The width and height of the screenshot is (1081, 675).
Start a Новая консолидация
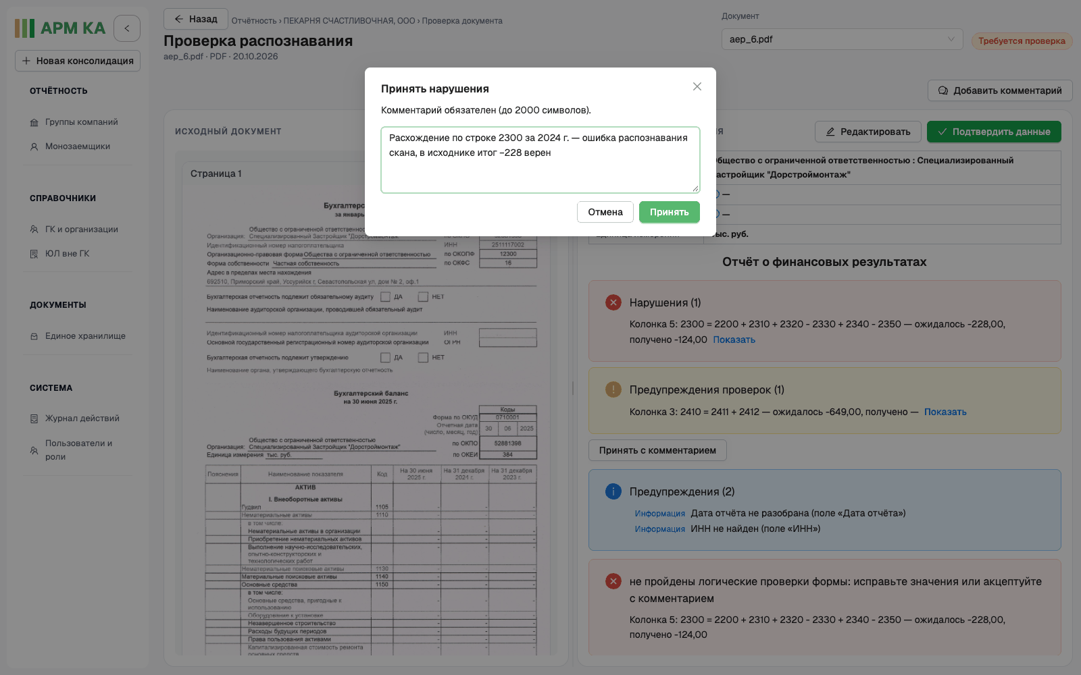coord(78,61)
